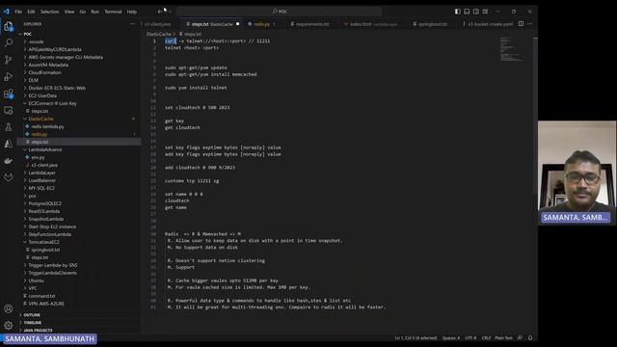Image resolution: width=617 pixels, height=347 pixels.
Task: Expand the Docker-ECR-ECS-Static-Web folder
Action: [57, 88]
